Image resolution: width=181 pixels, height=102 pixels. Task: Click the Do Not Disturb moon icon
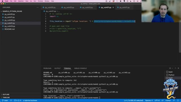[131, 1]
